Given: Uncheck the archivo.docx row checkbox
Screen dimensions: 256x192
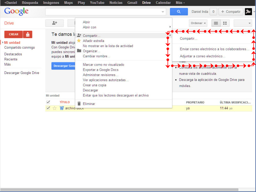Looking at the screenshot, I should point(48,108).
